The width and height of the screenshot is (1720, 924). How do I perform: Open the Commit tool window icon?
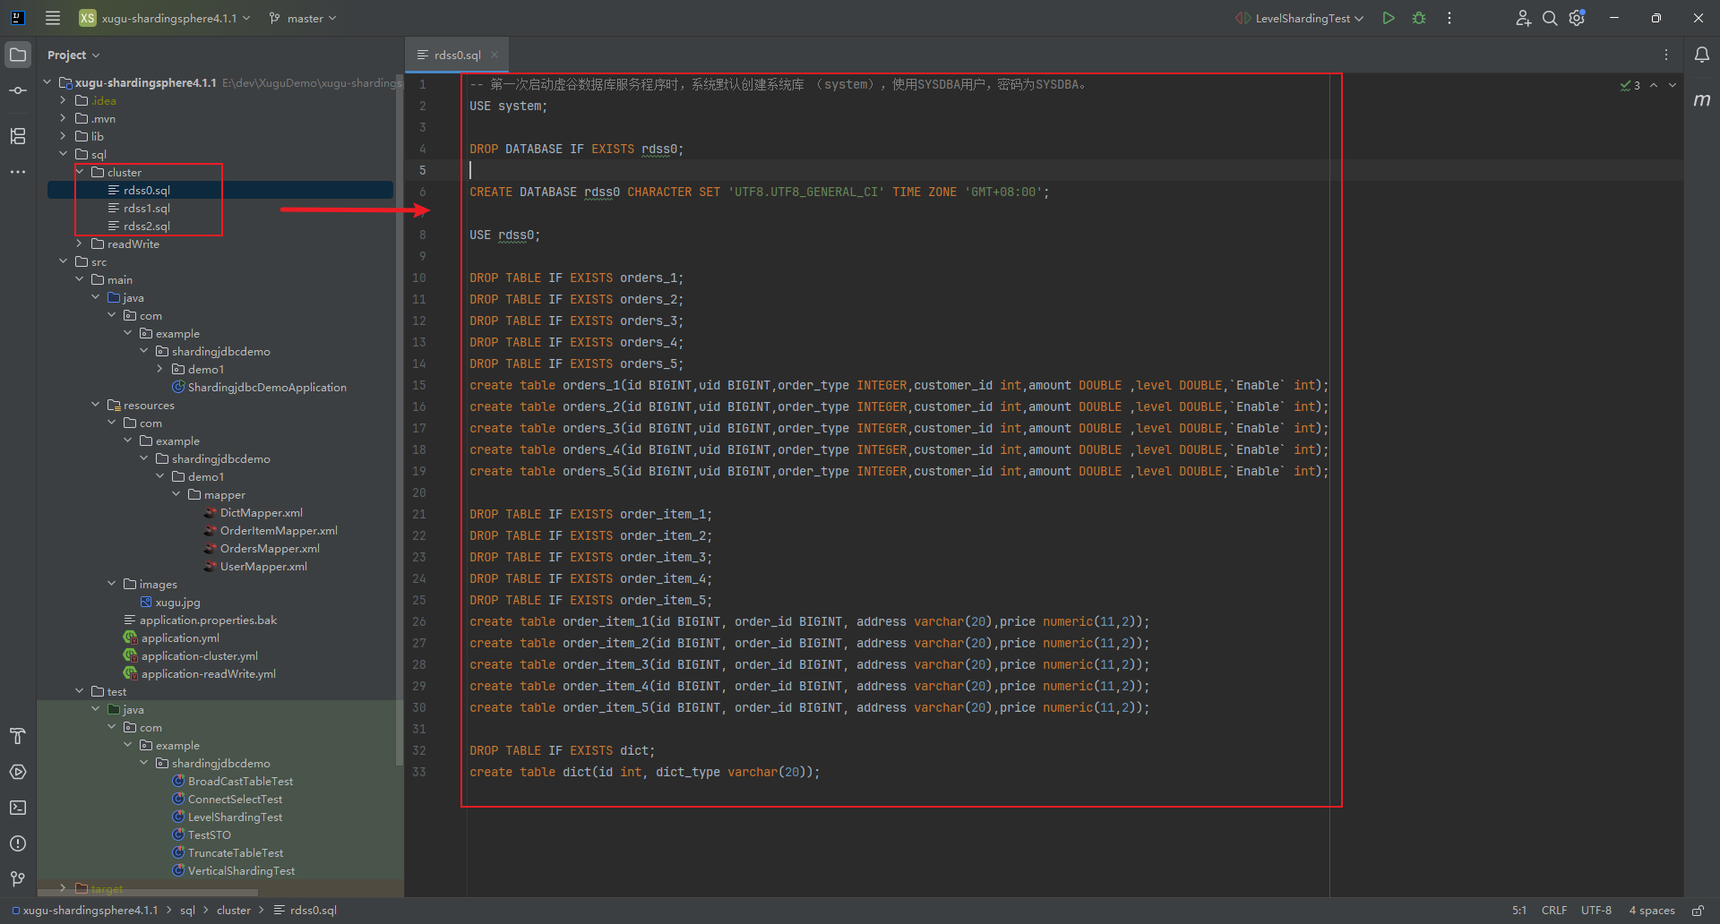[x=18, y=90]
